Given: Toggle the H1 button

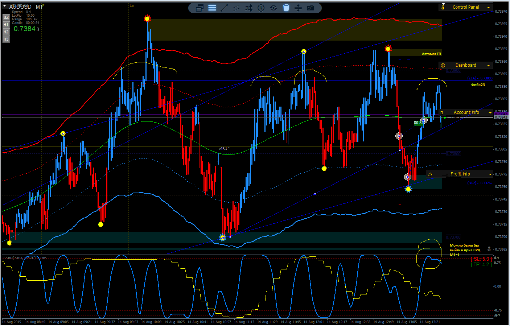Looking at the screenshot, I should (x=6, y=25).
